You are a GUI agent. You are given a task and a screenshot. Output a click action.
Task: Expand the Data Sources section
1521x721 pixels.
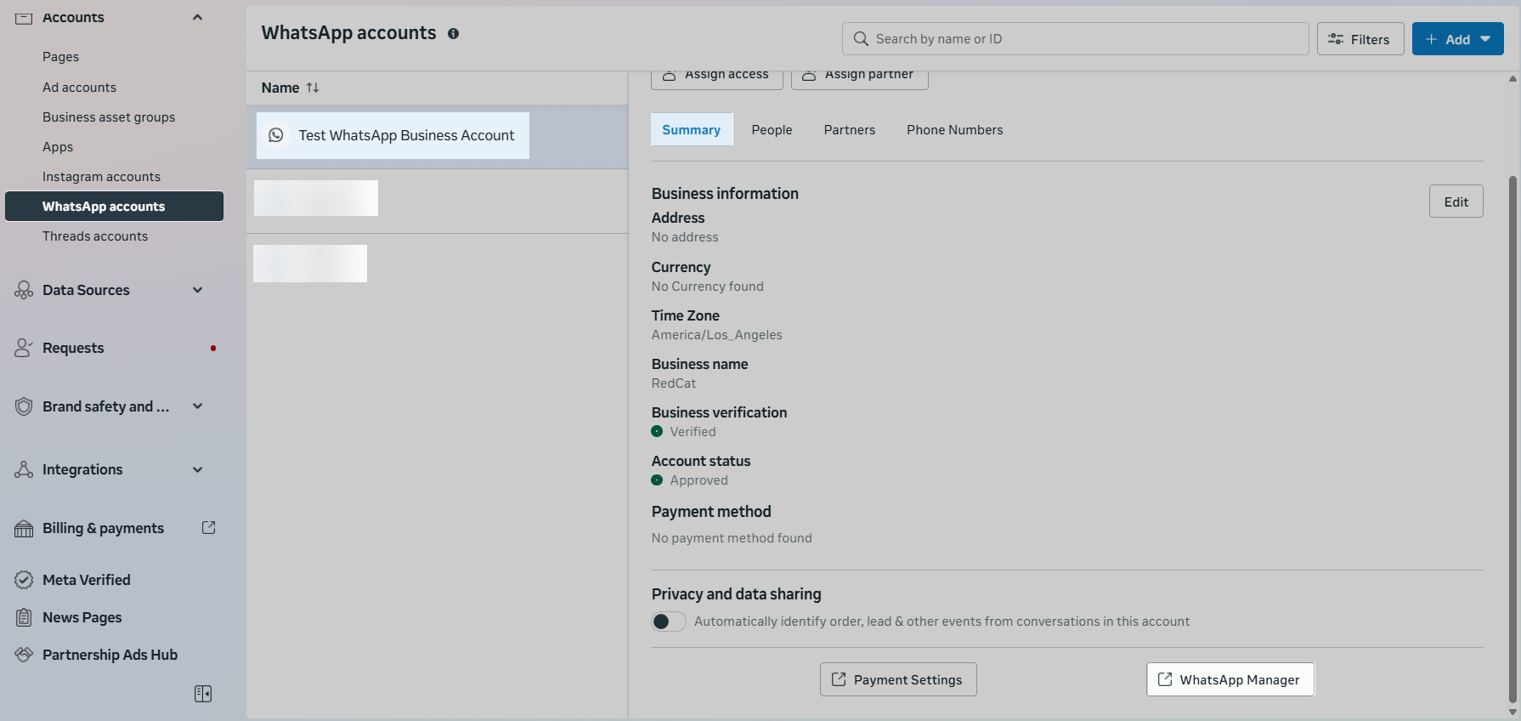[197, 290]
